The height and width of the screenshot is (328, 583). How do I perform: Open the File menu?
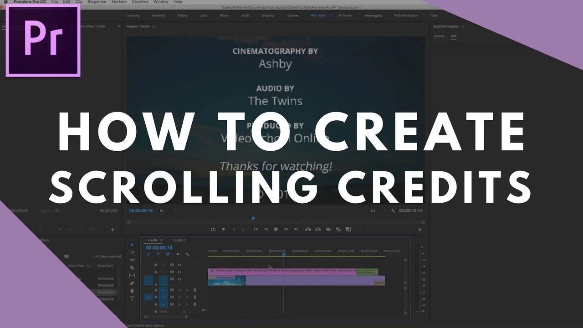54,2
